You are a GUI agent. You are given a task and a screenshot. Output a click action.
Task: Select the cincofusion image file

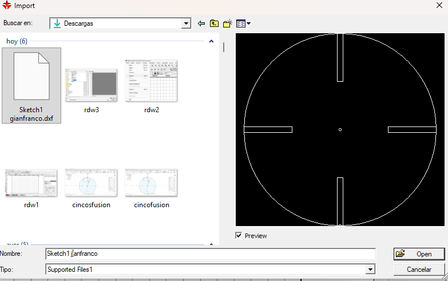pyautogui.click(x=152, y=188)
